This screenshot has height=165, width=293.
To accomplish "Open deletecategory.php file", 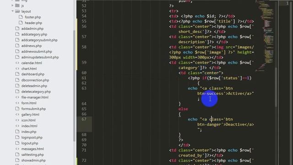I will (36, 92).
